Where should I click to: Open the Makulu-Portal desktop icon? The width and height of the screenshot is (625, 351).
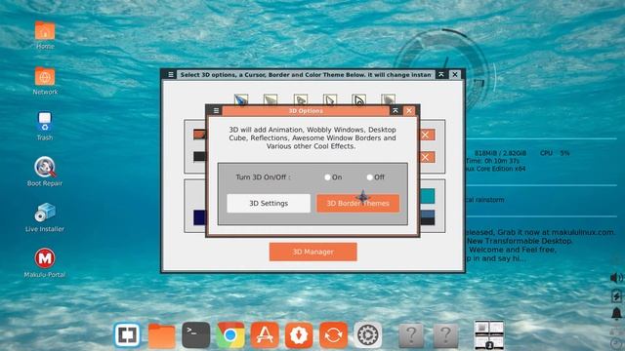pyautogui.click(x=45, y=262)
